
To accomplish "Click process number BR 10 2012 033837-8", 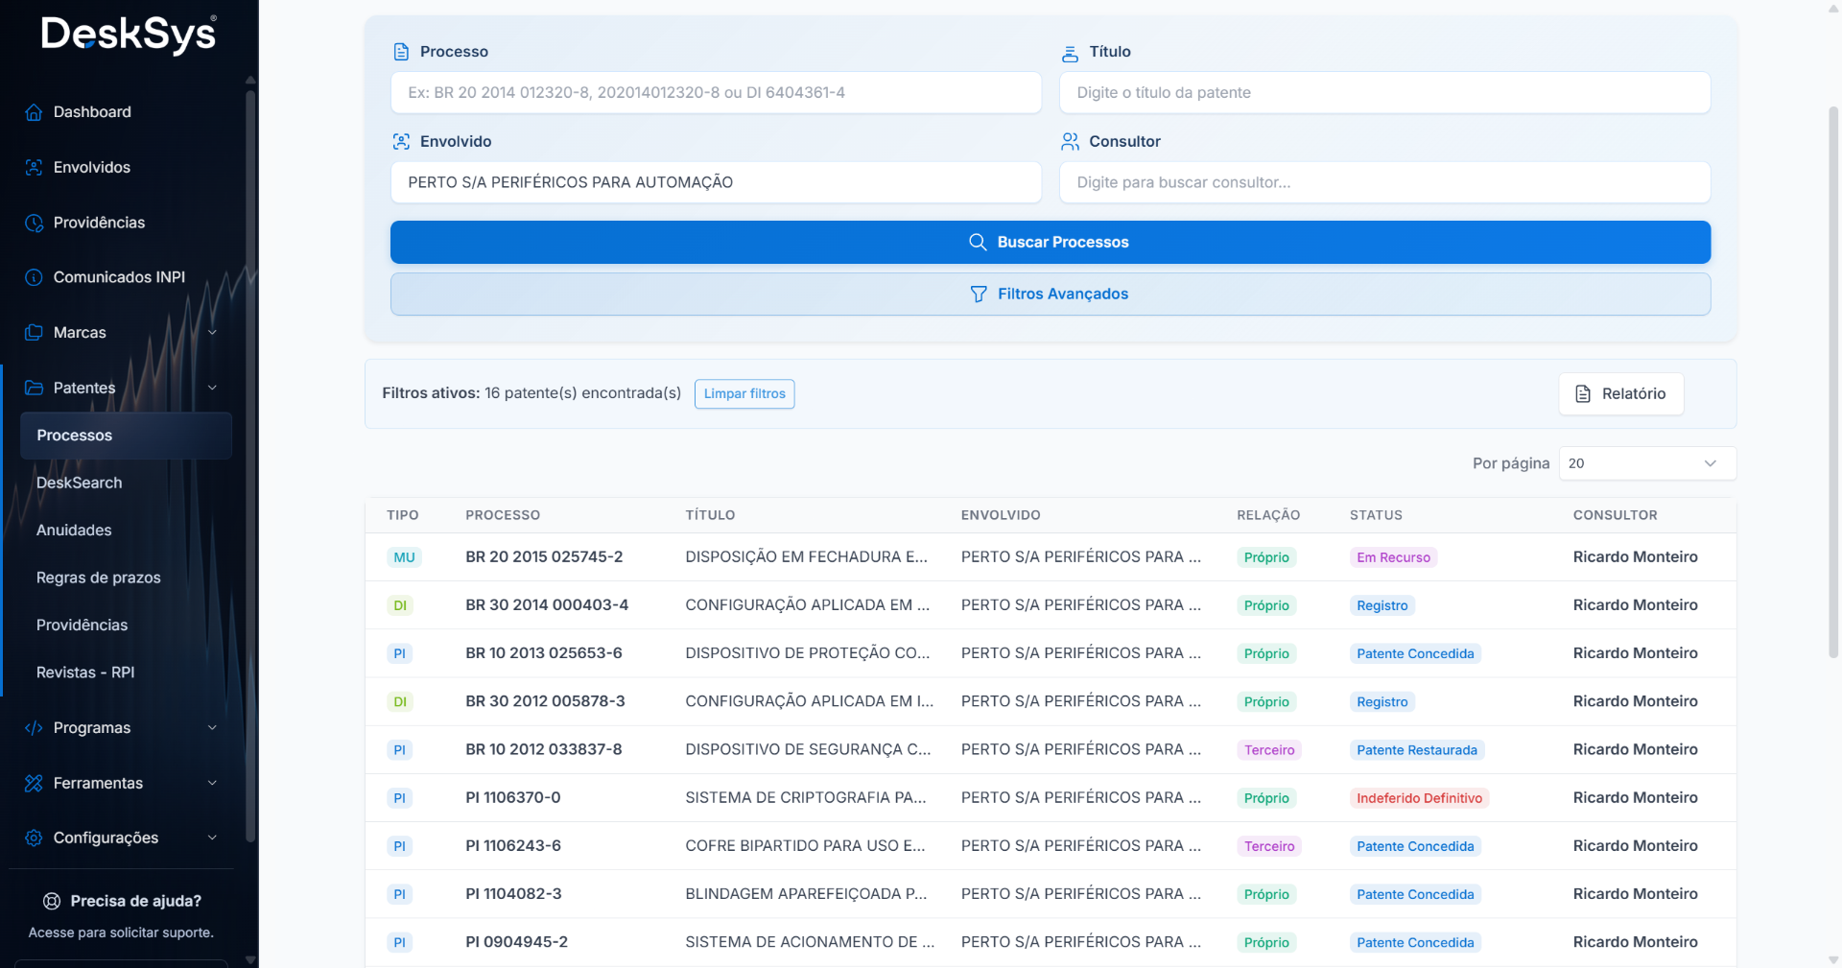I will [x=543, y=749].
